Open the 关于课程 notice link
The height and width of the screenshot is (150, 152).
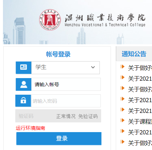tap(140, 122)
